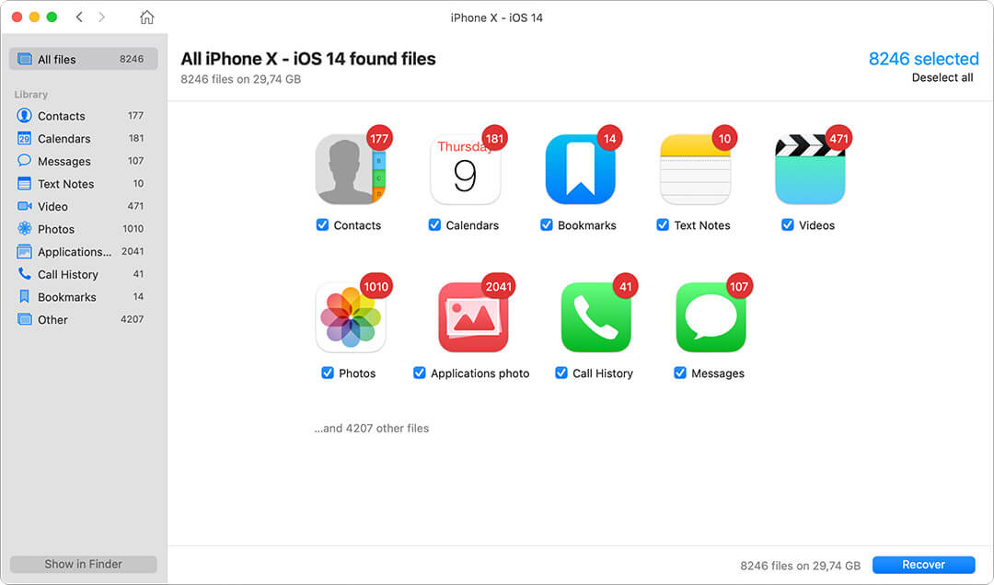This screenshot has height=585, width=994.
Task: Uncheck the Photos checkbox
Action: click(327, 373)
